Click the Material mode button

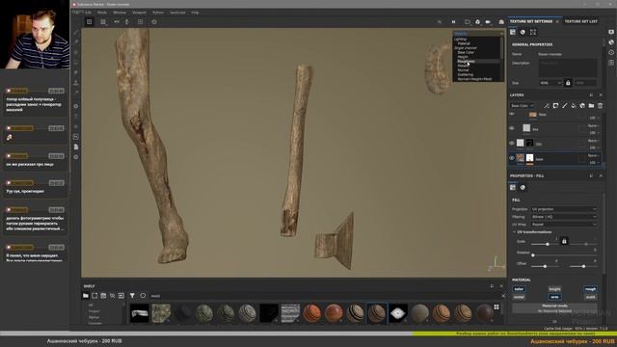pos(554,308)
